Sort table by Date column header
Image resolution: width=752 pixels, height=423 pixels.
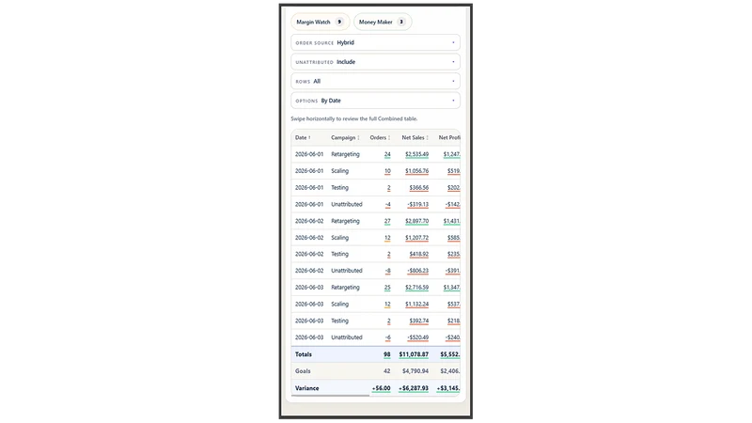(x=303, y=137)
